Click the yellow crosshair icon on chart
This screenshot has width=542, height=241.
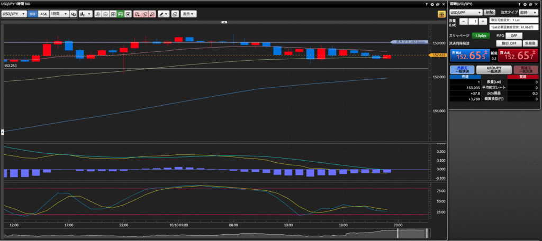click(441, 14)
